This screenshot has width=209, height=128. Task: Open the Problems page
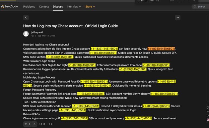(29, 7)
